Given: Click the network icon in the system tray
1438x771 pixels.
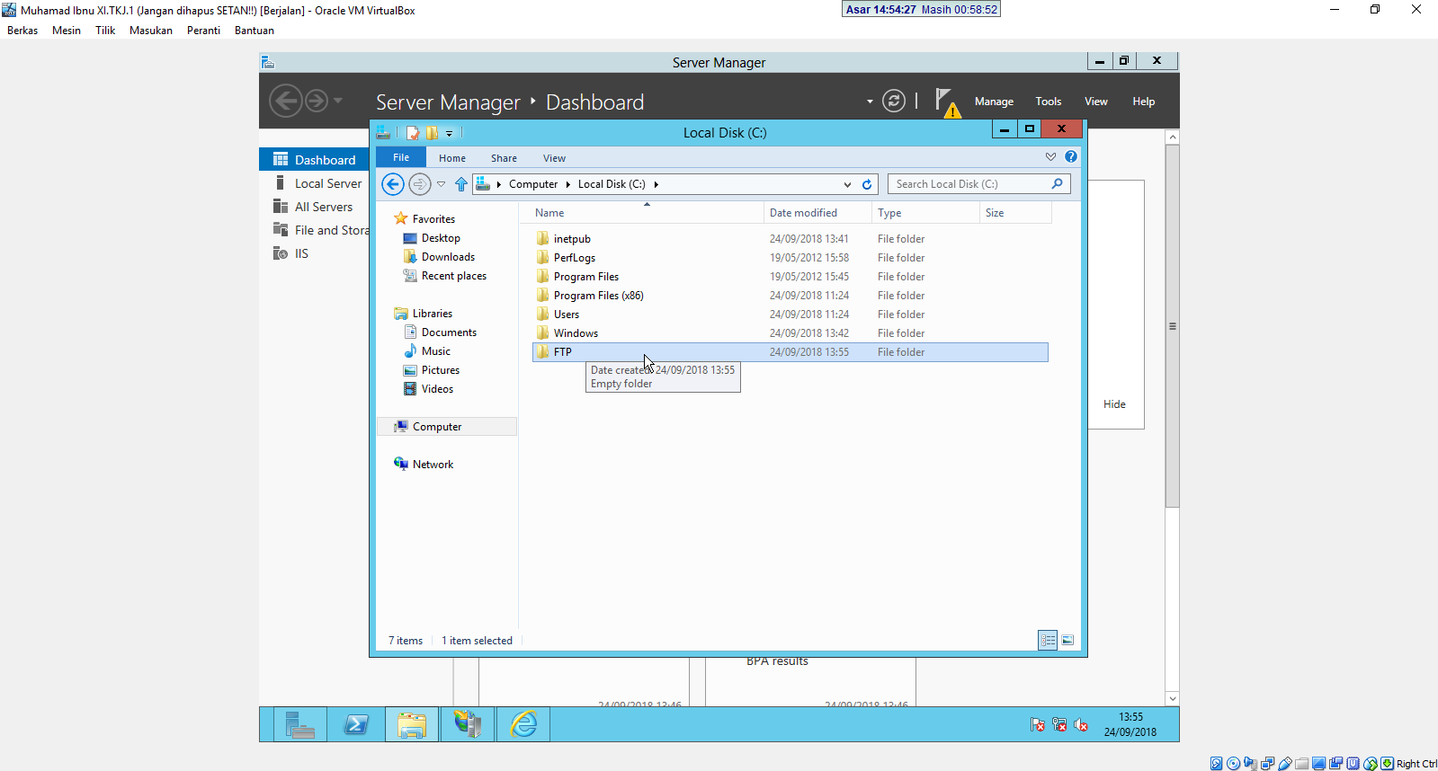Looking at the screenshot, I should coord(1059,724).
